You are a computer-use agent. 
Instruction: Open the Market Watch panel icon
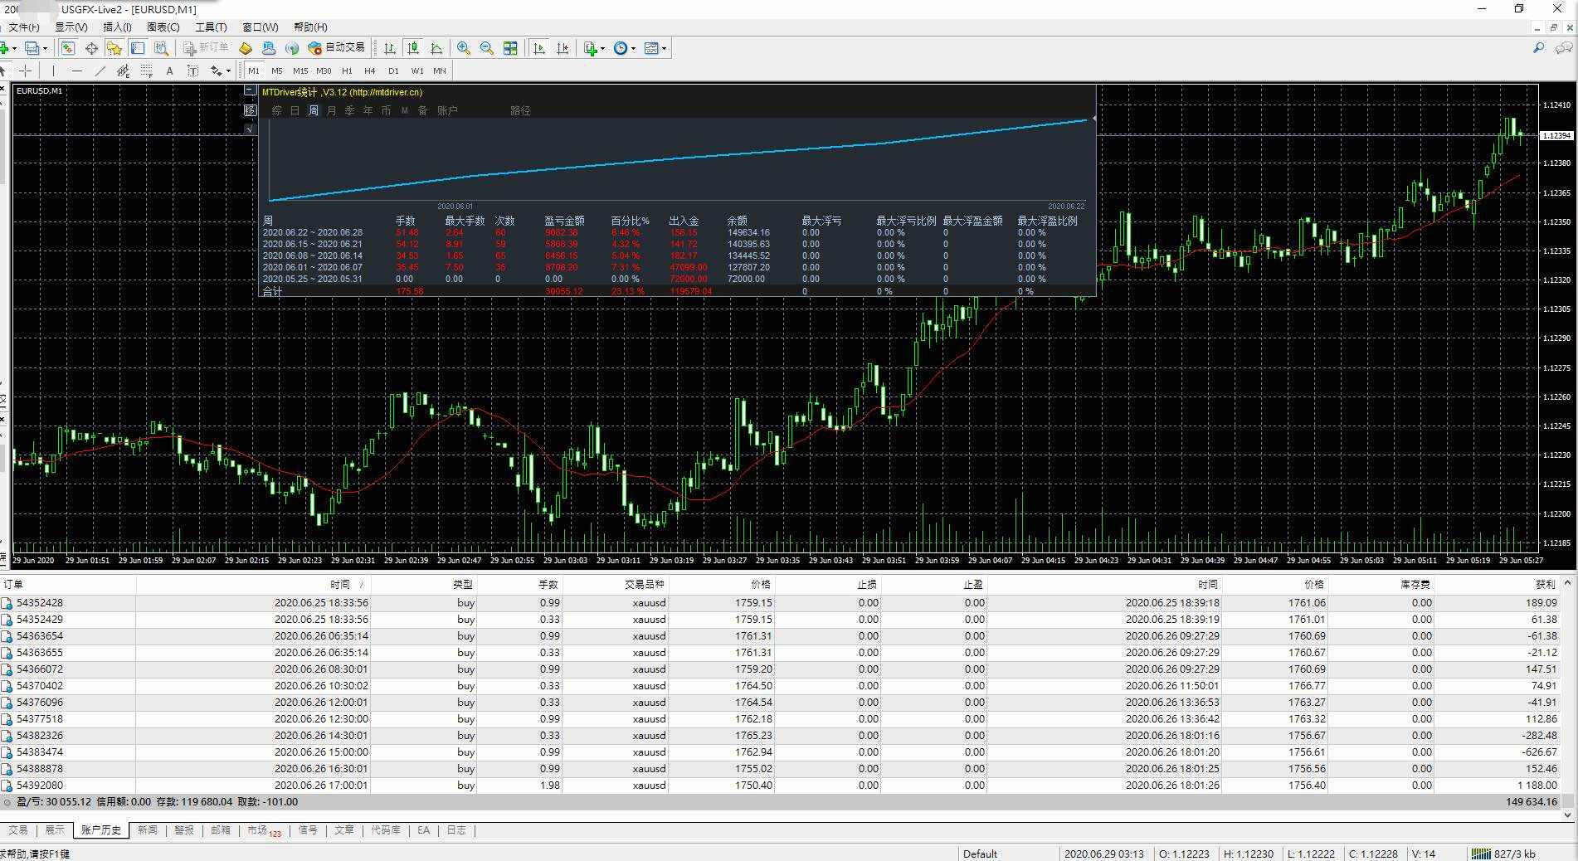[68, 48]
